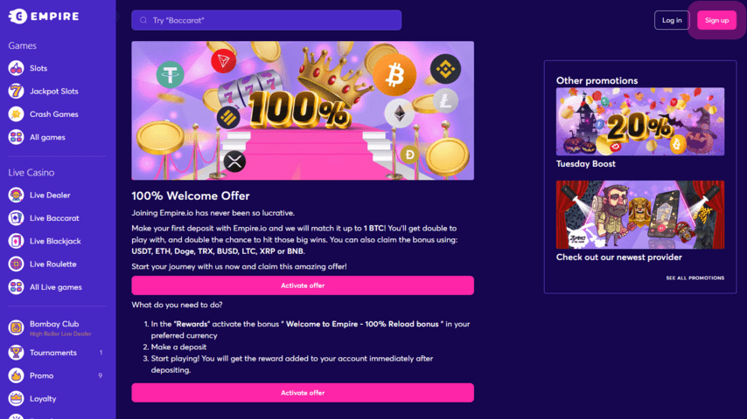Click the Empire logo
The width and height of the screenshot is (747, 419).
click(44, 17)
